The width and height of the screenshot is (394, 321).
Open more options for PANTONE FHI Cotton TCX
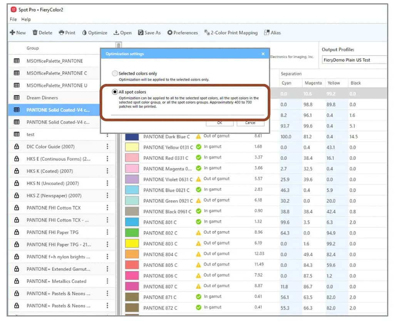(x=107, y=208)
